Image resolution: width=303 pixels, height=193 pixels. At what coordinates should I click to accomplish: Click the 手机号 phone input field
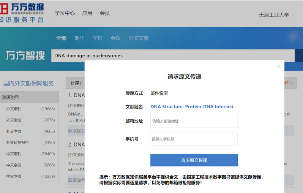click(194, 139)
